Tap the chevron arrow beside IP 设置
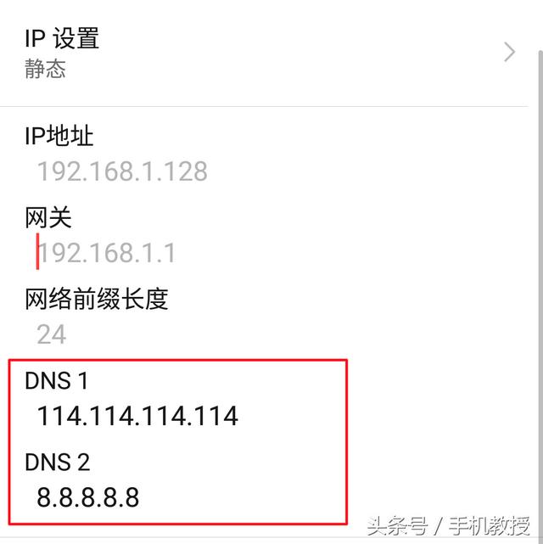 click(509, 52)
